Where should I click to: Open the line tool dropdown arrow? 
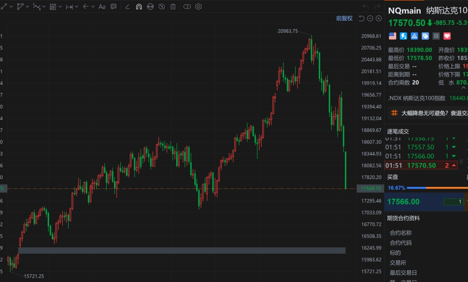click(11, 7)
